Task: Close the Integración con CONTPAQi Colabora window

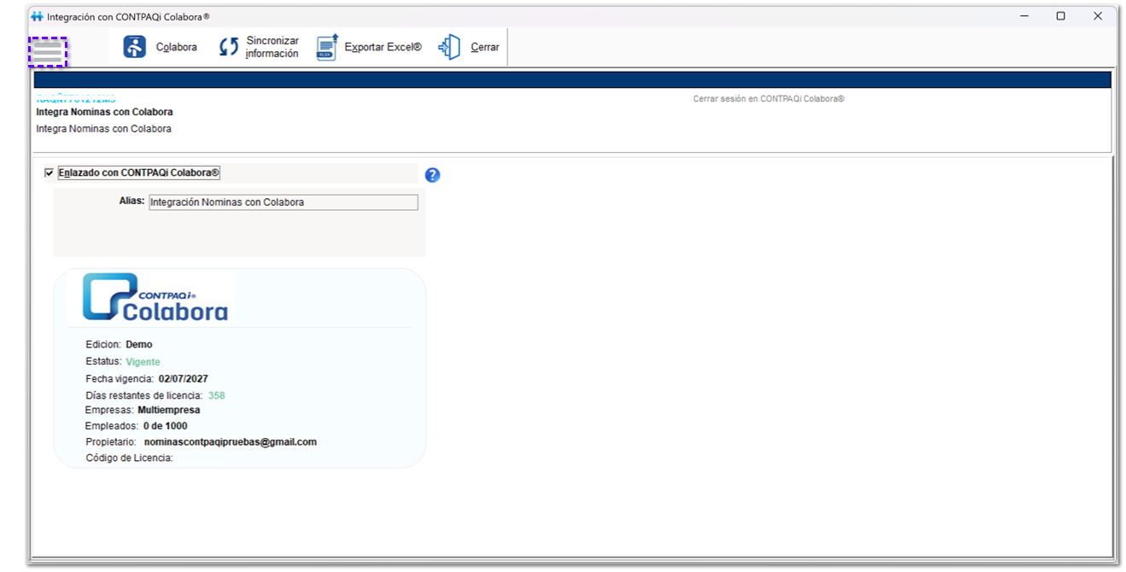Action: point(1098,16)
